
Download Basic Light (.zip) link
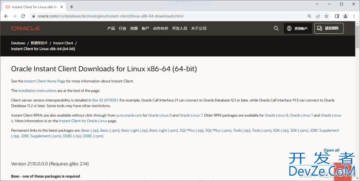134,130
